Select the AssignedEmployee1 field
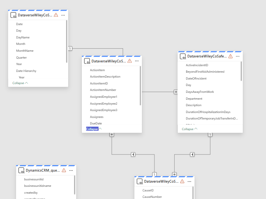Image resolution: width=266 pixels, height=199 pixels. click(x=104, y=97)
